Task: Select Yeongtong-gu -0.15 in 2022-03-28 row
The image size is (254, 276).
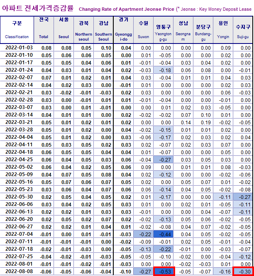Action: coord(163,130)
